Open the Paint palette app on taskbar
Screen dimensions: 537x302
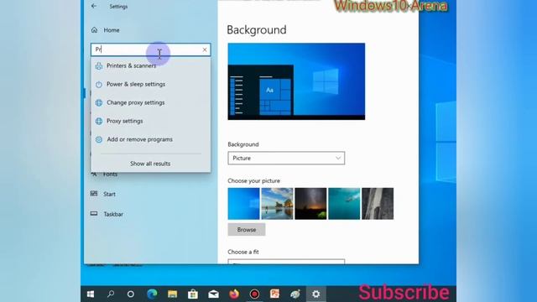pos(295,294)
